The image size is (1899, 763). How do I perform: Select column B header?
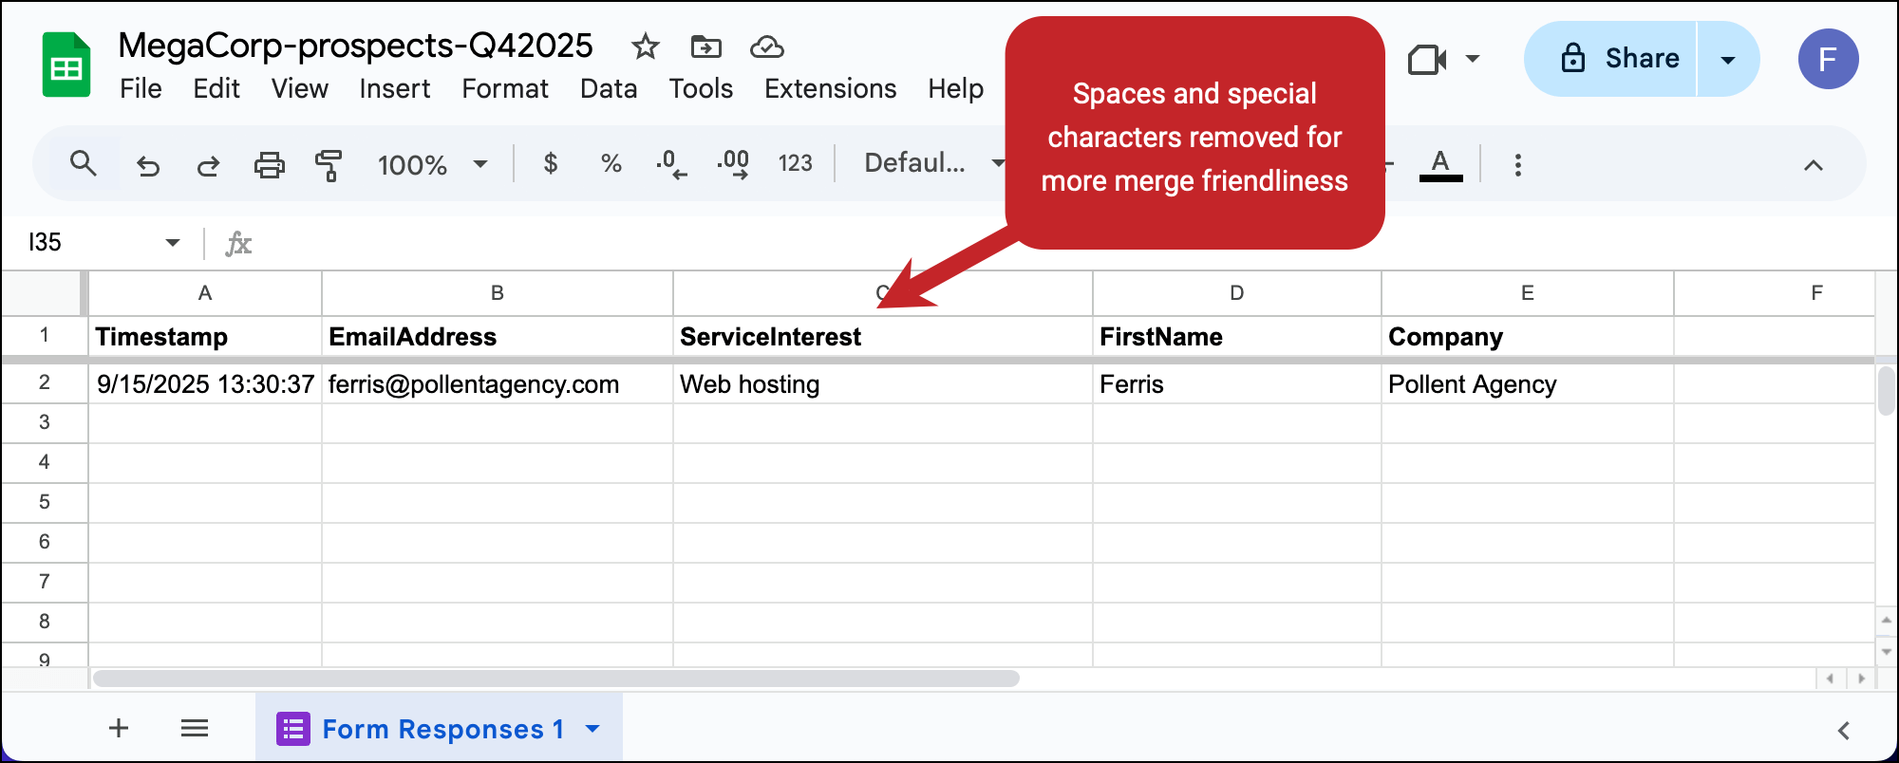coord(498,293)
